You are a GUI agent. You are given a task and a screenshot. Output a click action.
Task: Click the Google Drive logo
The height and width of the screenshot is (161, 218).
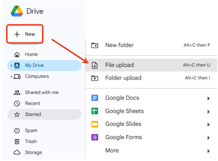click(17, 11)
